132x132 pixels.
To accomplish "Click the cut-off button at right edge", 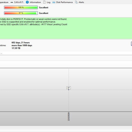I will pyautogui.click(x=131, y=44).
